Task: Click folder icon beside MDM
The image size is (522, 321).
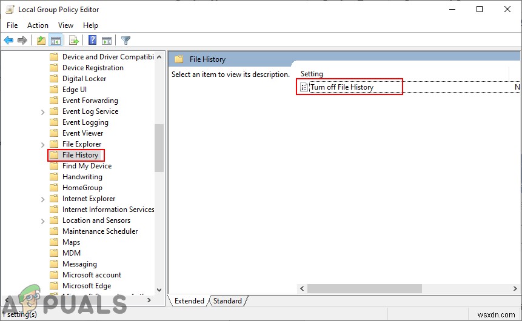Action: point(54,253)
